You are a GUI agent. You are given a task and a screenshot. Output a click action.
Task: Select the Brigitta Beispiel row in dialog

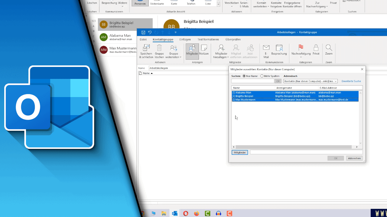pyautogui.click(x=295, y=96)
